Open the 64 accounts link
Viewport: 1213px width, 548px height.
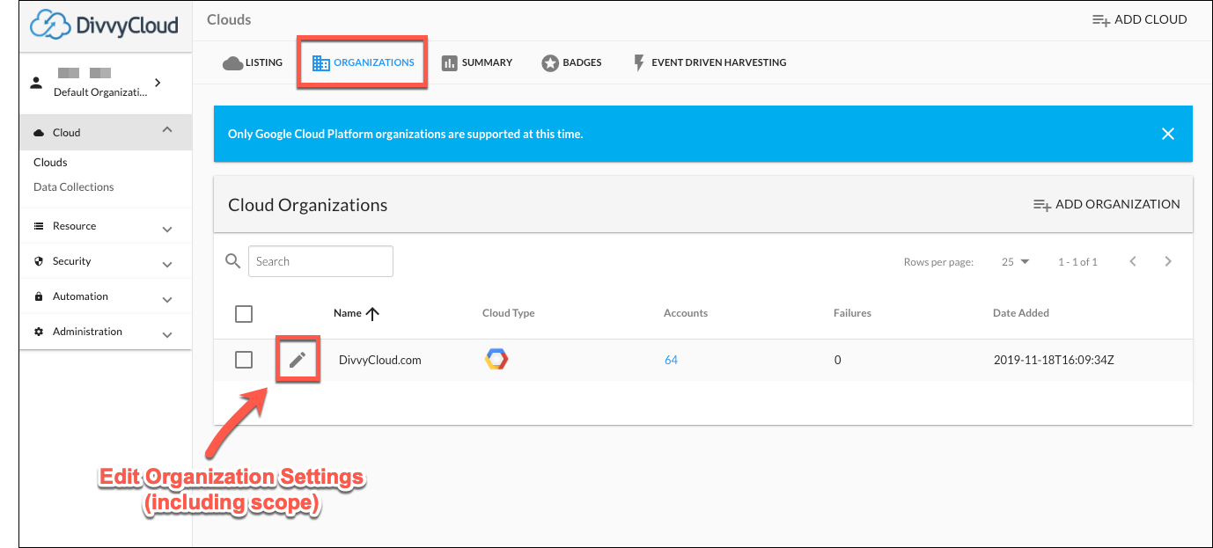[x=671, y=360]
